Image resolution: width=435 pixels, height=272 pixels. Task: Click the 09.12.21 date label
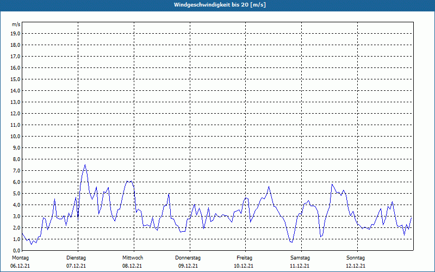[x=188, y=266]
